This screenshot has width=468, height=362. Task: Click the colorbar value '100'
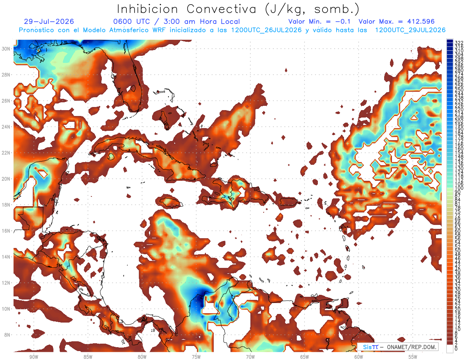[x=459, y=188]
